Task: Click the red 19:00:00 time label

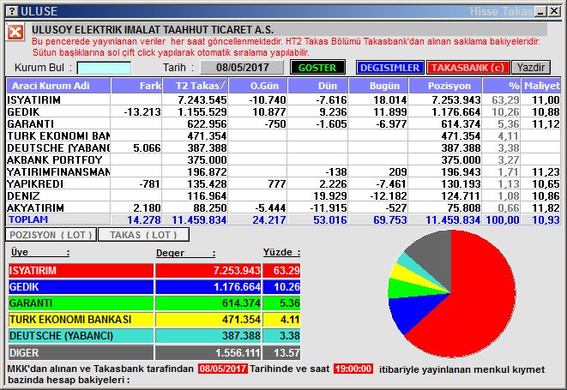Action: [x=353, y=369]
